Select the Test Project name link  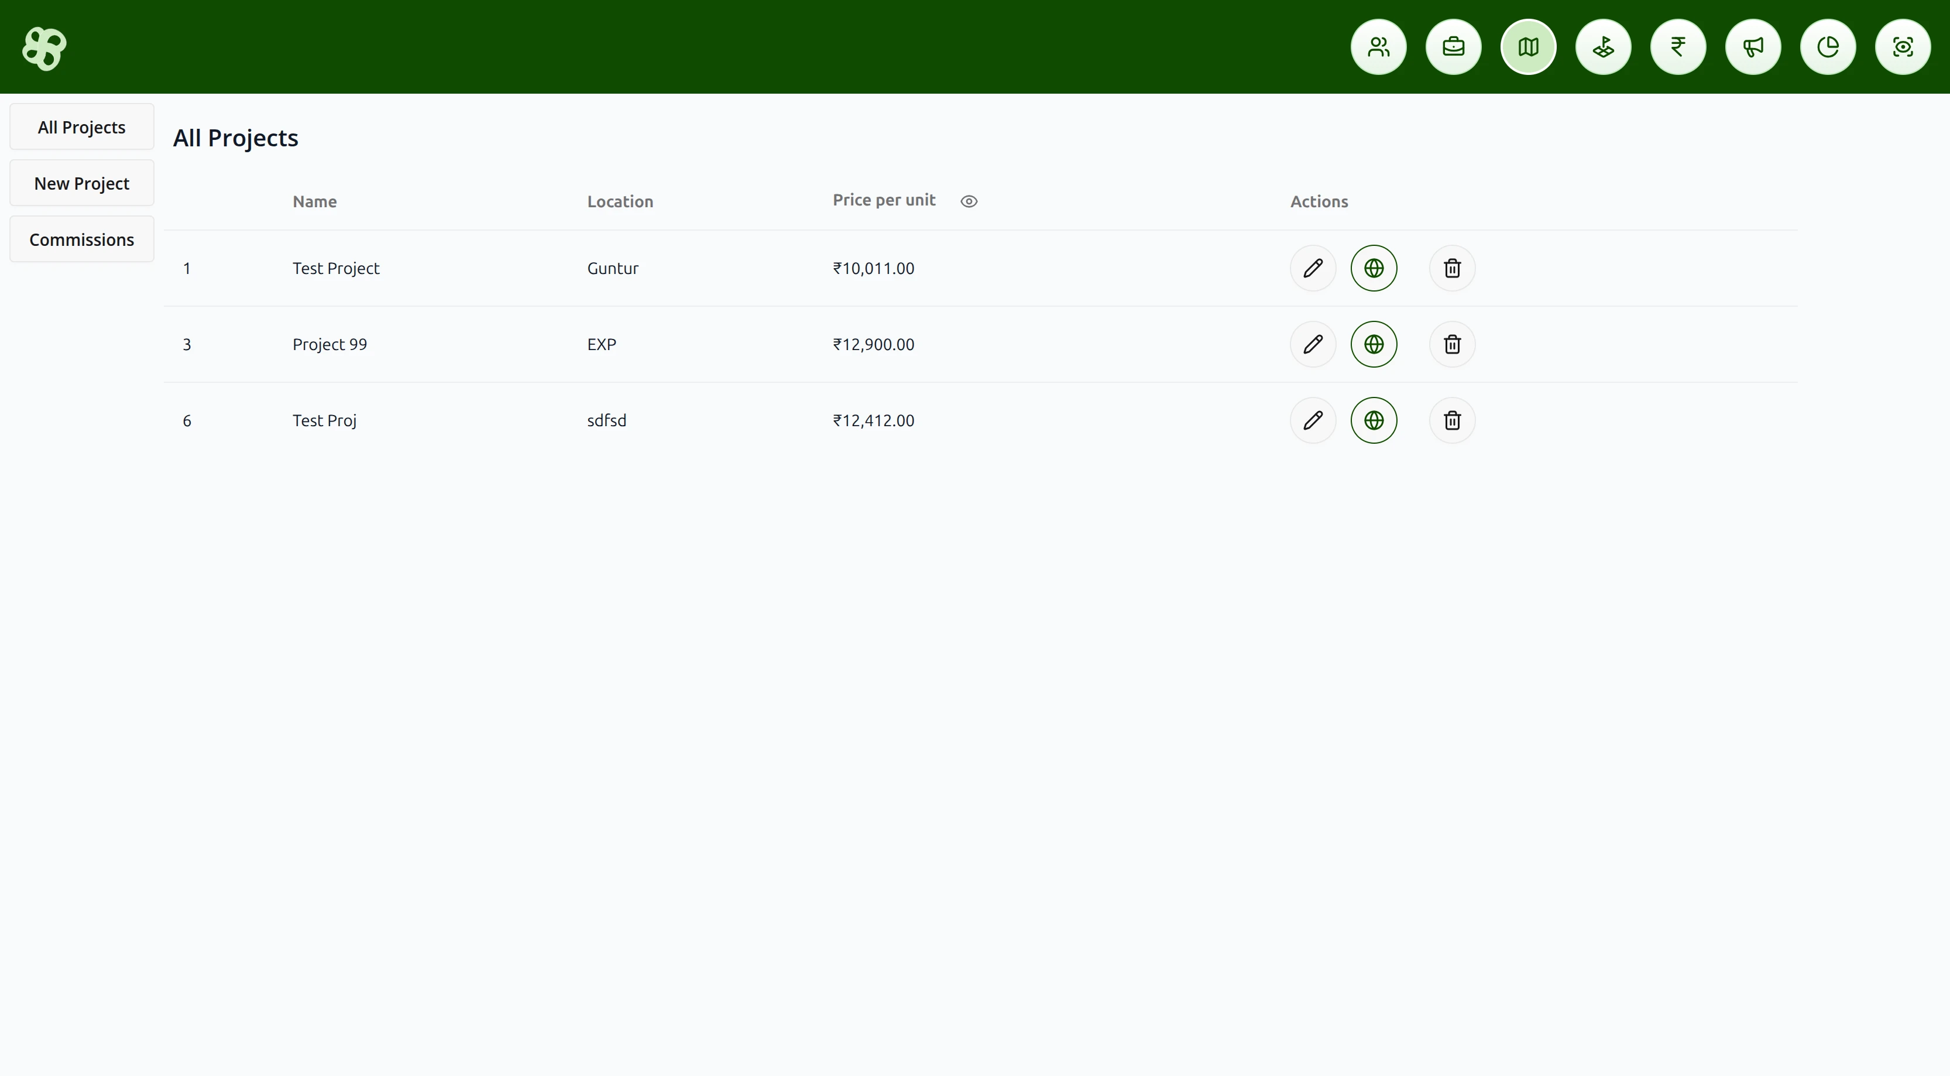[336, 268]
